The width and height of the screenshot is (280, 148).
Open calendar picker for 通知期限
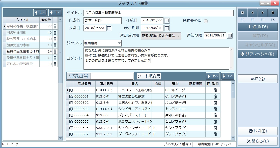coord(230,36)
